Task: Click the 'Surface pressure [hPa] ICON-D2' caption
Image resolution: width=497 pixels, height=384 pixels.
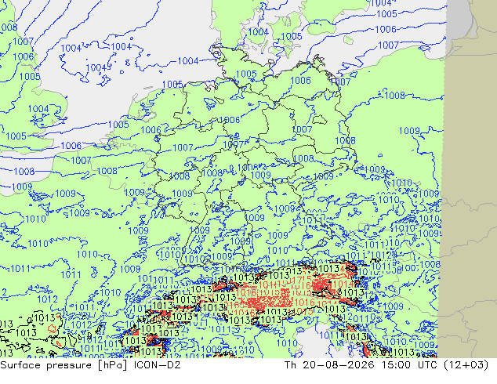Action: [x=90, y=365]
